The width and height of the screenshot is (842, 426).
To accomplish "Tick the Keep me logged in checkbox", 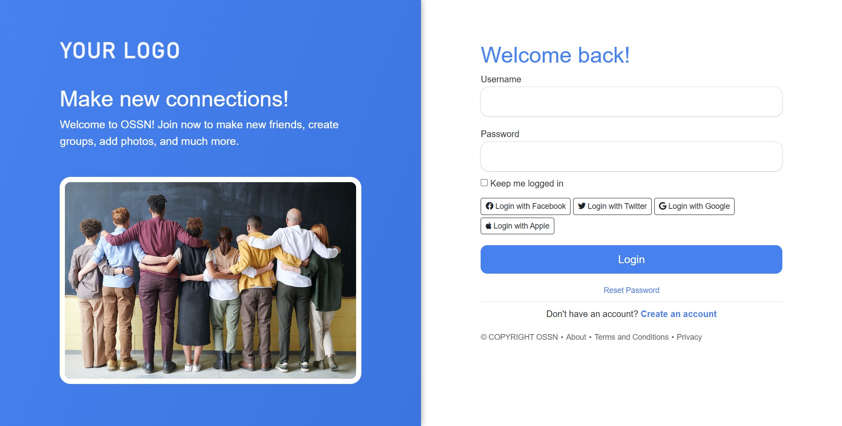I will 484,183.
